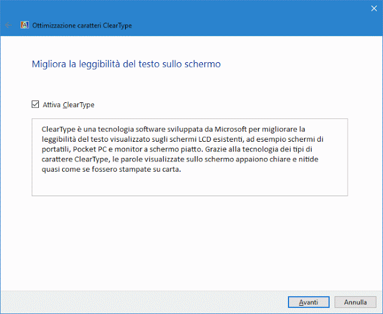The height and width of the screenshot is (314, 383).
Task: Click the title 'Ottimizzazione caratteri ClearType'
Action: pos(82,26)
